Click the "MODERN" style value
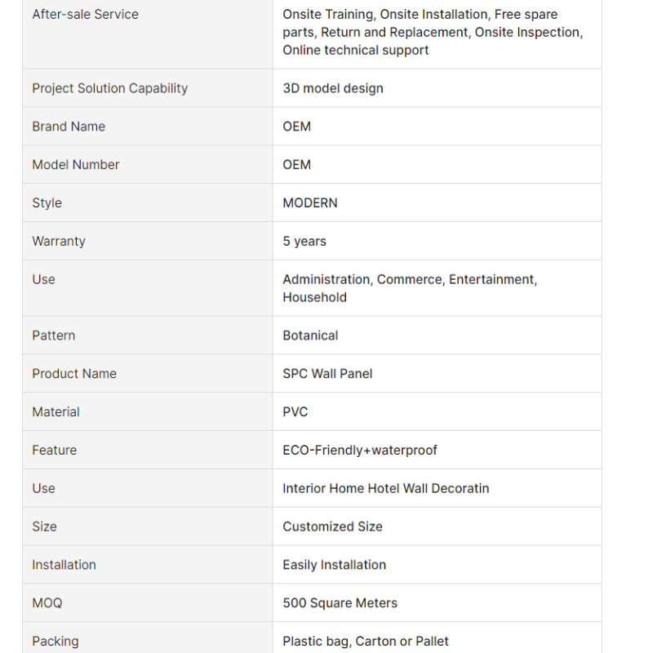Image resolution: width=653 pixels, height=653 pixels. click(x=309, y=203)
